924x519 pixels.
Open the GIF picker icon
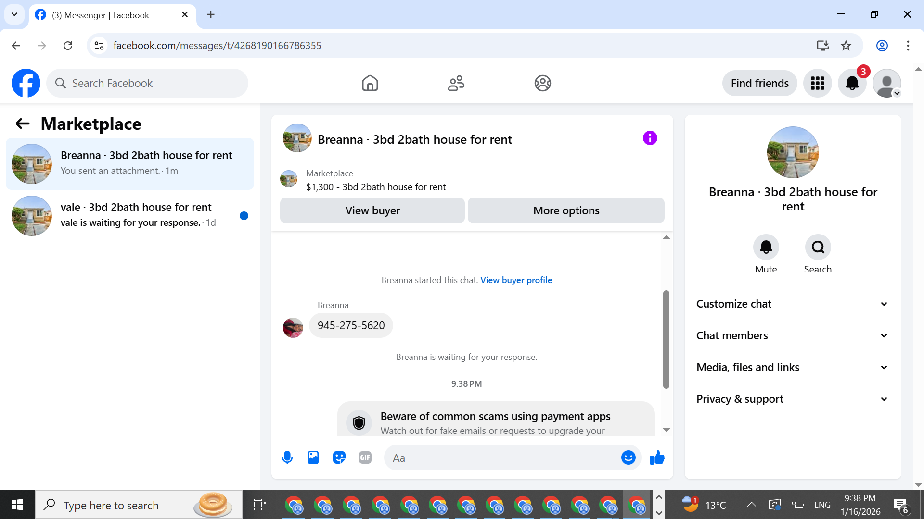click(x=365, y=457)
